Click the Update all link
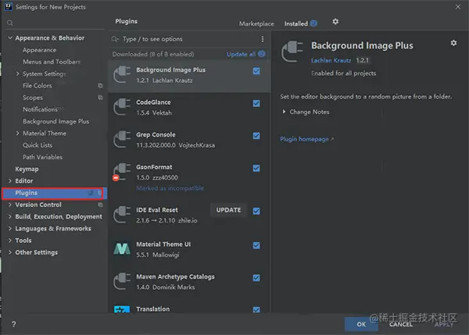 coord(241,54)
